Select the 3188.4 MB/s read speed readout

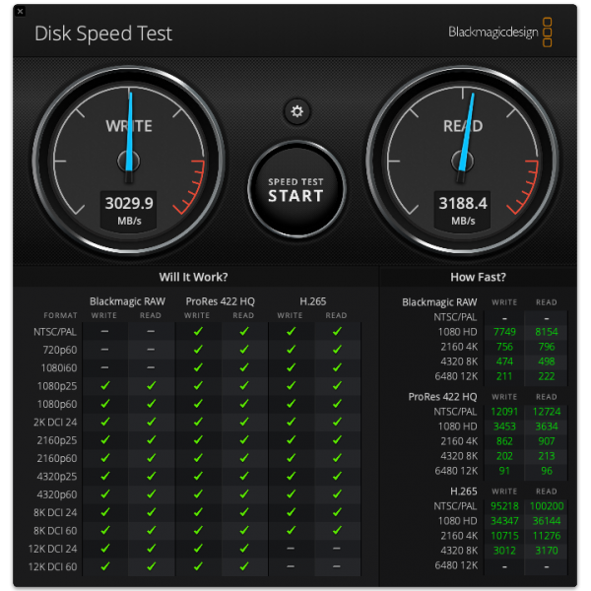[x=463, y=204]
